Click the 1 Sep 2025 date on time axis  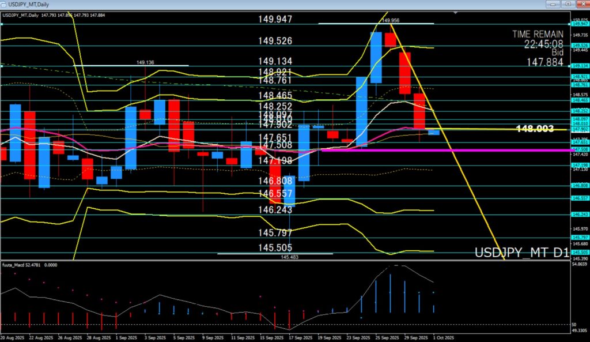[126, 337]
